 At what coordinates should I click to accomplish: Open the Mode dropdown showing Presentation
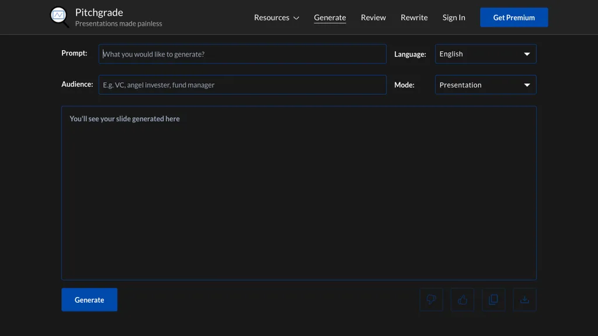tap(485, 85)
